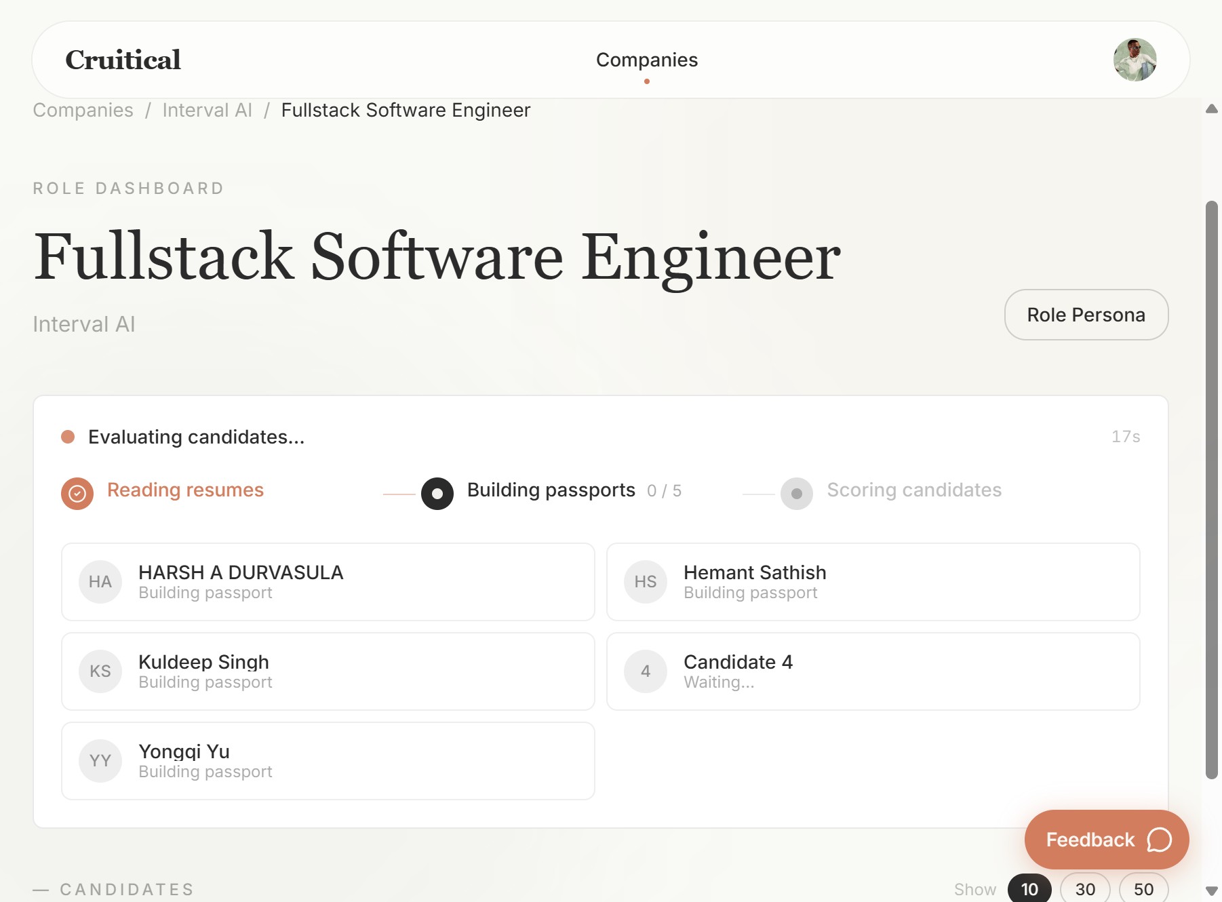This screenshot has height=902, width=1222.
Task: Click the YY avatar badge
Action: click(100, 761)
